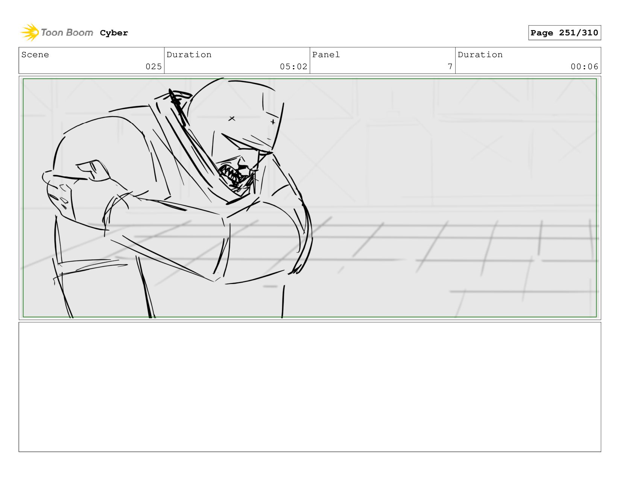Click the "Scene" header label

click(35, 55)
